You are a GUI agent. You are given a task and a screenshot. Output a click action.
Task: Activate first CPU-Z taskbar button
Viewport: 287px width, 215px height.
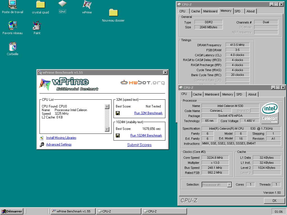pyautogui.click(x=119, y=211)
